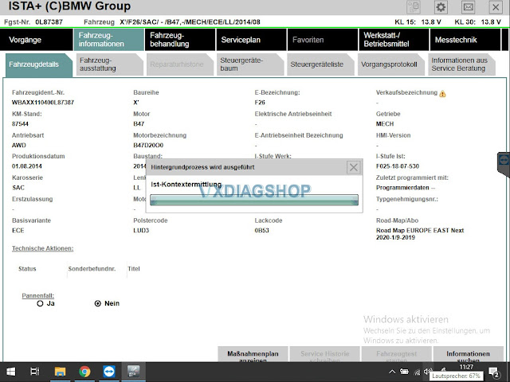
Task: Open ISTA settings gear icon
Action: [x=441, y=7]
